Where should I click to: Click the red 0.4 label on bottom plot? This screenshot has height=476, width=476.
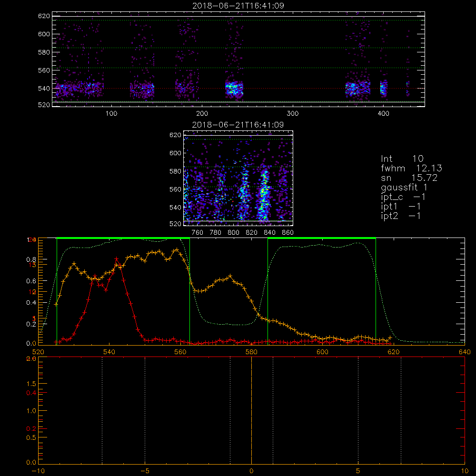click(x=31, y=393)
